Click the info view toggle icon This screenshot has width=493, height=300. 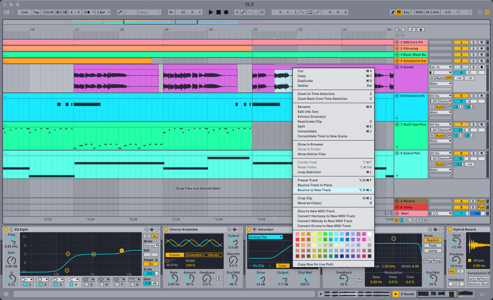click(6, 294)
